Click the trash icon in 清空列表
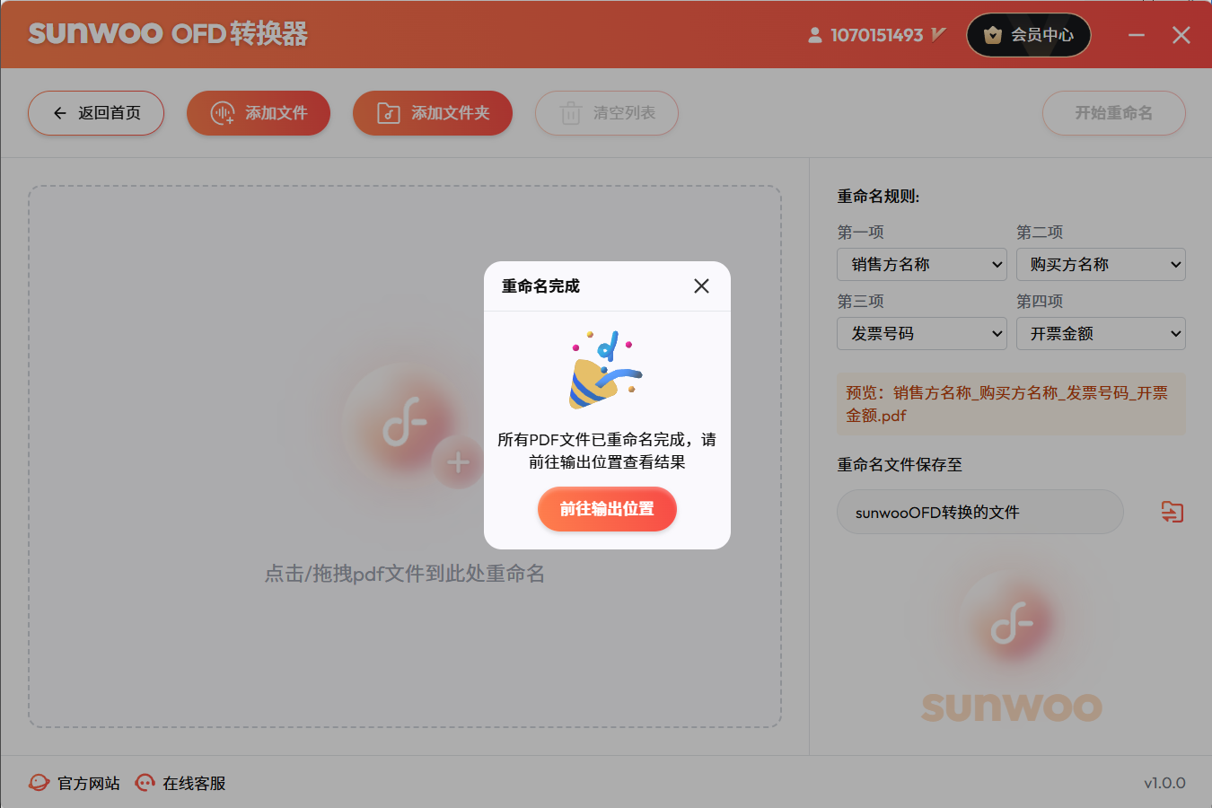 point(571,113)
